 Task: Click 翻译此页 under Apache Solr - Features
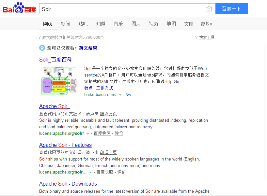108,152
